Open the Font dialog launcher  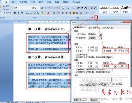pyautogui.click(x=59, y=17)
